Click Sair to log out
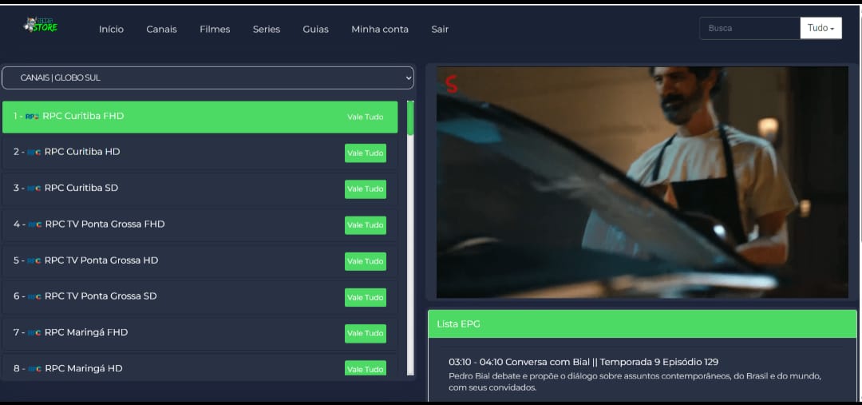Image resolution: width=862 pixels, height=405 pixels. coord(440,29)
